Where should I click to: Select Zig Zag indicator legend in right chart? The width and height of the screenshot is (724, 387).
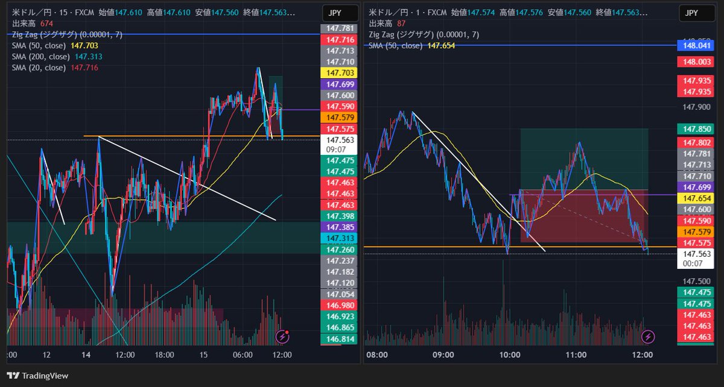tap(424, 34)
